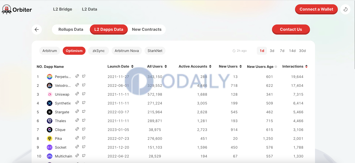
Task: Click the Clique logo icon
Action: pyautogui.click(x=50, y=130)
